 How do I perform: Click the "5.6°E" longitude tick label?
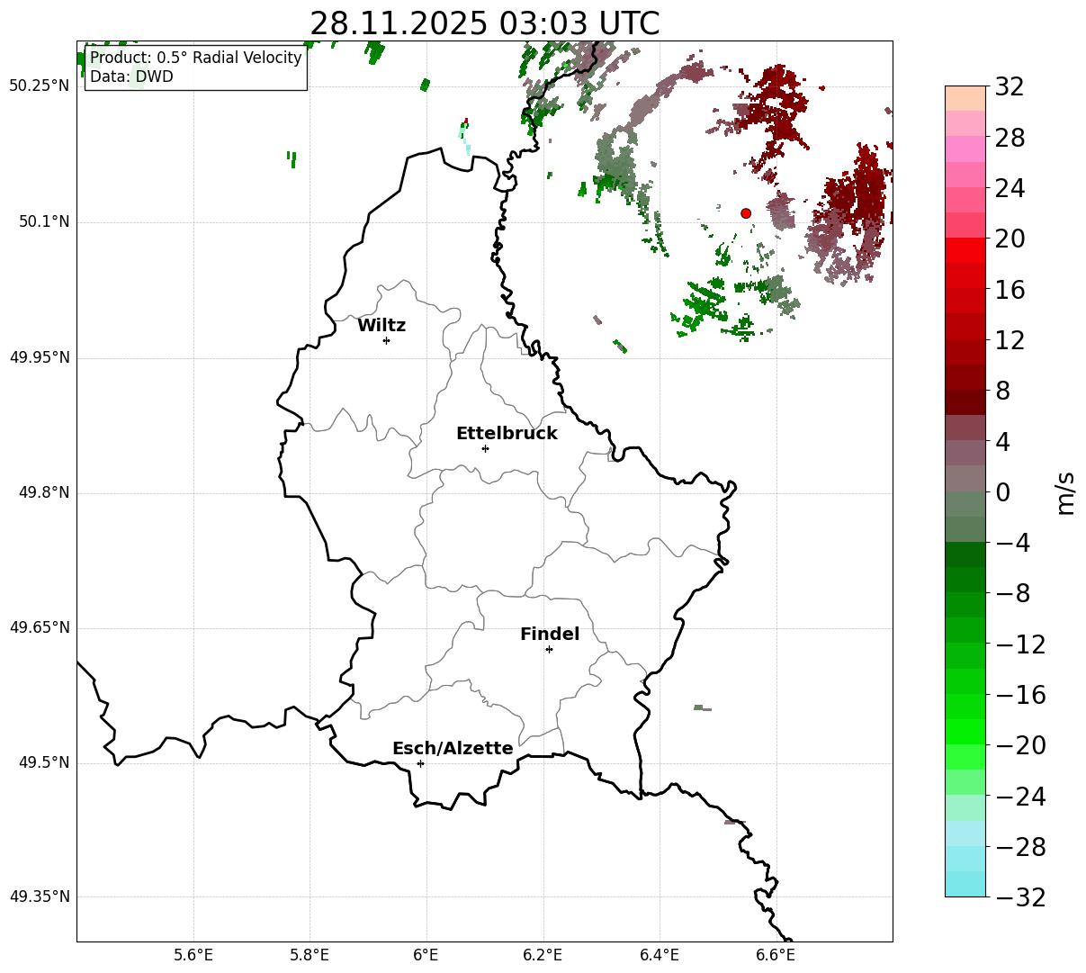193,955
